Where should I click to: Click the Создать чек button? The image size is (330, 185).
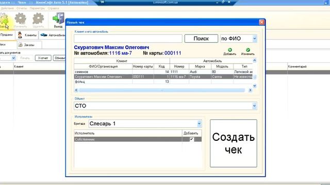[234, 143]
